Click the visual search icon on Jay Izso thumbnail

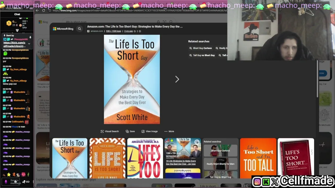coord(197,142)
